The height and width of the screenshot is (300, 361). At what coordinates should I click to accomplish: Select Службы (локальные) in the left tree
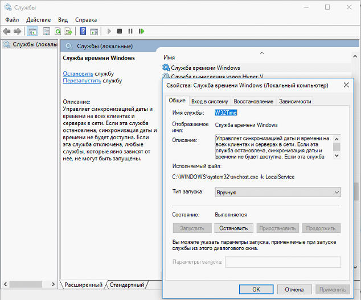point(32,44)
